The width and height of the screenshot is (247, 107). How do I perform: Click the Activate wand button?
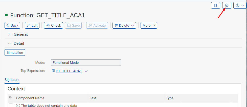(x=97, y=25)
